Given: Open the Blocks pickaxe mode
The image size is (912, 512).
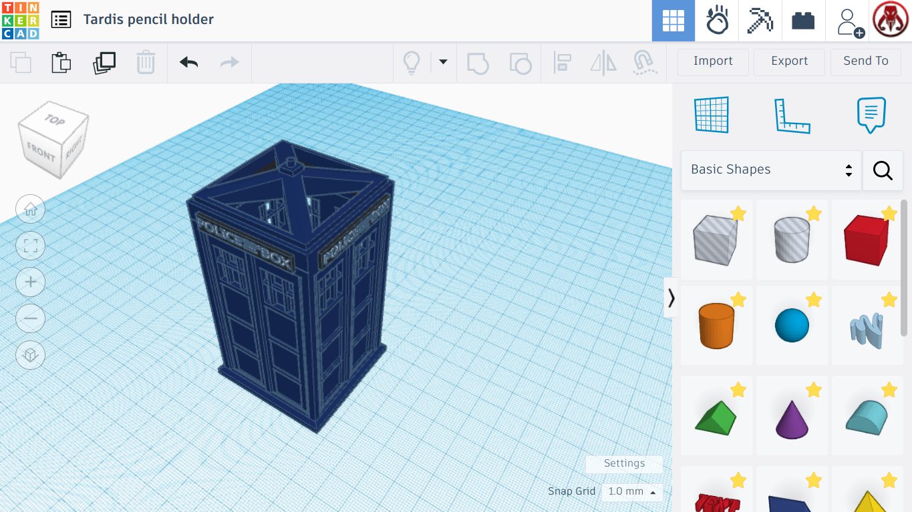Looking at the screenshot, I should click(x=760, y=21).
